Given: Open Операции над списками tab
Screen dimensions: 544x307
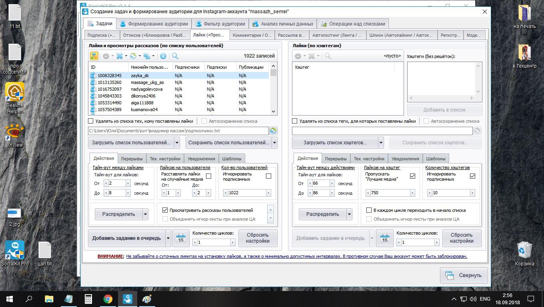Looking at the screenshot, I should click(353, 24).
